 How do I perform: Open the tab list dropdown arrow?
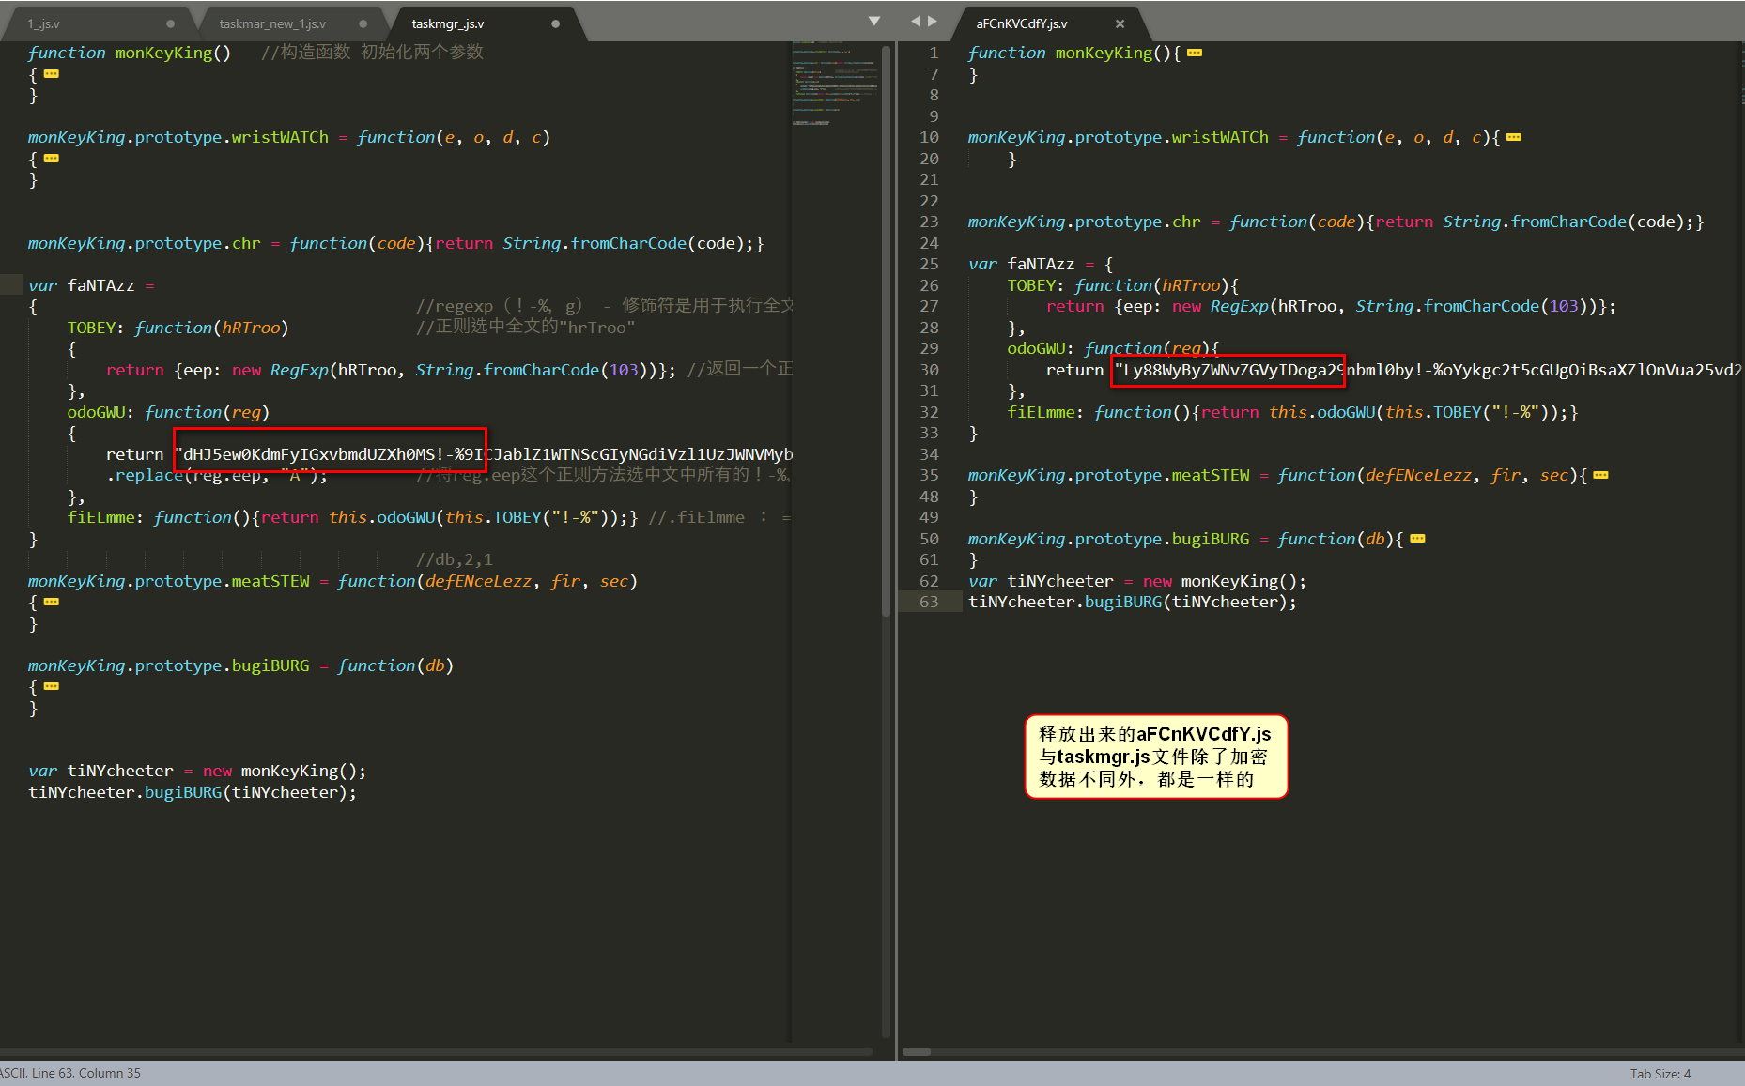click(x=874, y=21)
